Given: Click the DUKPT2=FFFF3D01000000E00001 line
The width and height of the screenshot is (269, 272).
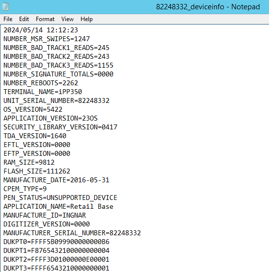Looking at the screenshot, I should [x=56, y=260].
